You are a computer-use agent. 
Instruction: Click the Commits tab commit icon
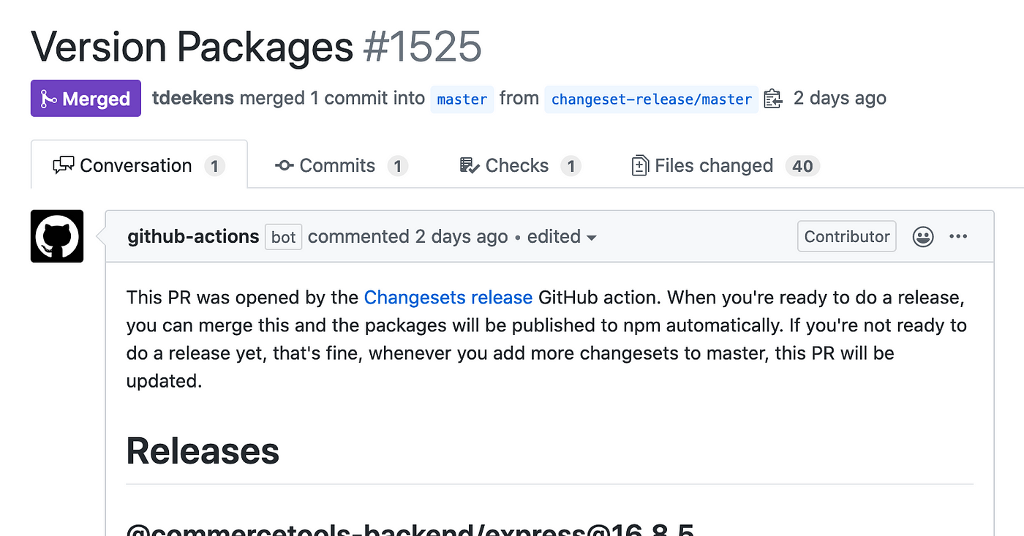pos(285,166)
